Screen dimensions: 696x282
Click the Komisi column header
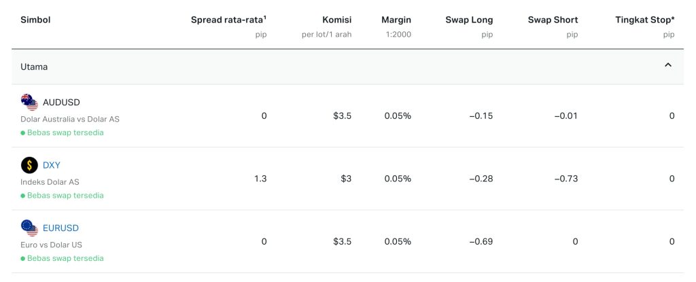click(x=336, y=20)
